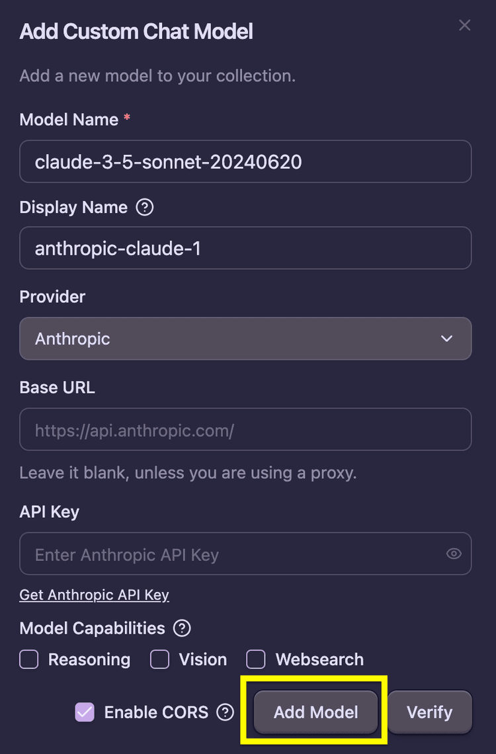Open the Enable CORS help tooltip
This screenshot has height=754, width=496.
(x=225, y=712)
